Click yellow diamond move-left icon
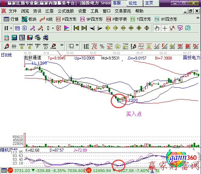The image size is (201, 174). [107, 28]
